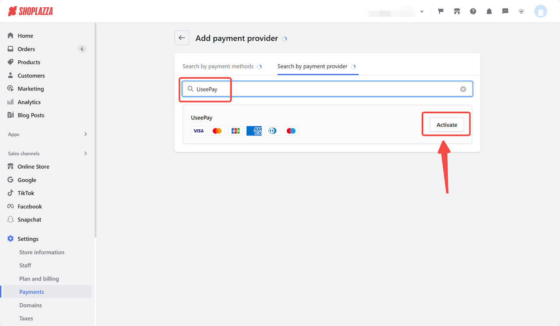Open the help question mark icon
Screen dimensions: 560x326
coord(473,11)
